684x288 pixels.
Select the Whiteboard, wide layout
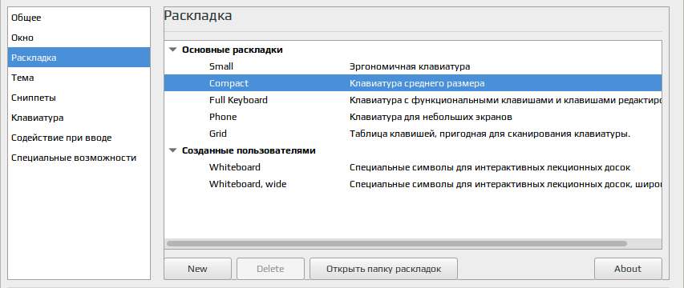(413, 184)
